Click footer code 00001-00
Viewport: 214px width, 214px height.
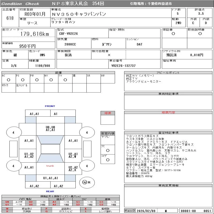click(188, 211)
